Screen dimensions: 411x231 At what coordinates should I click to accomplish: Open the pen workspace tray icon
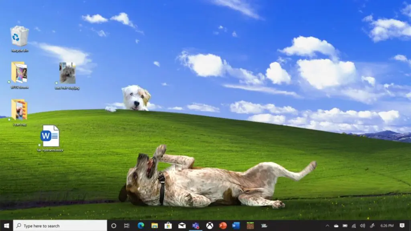372,225
